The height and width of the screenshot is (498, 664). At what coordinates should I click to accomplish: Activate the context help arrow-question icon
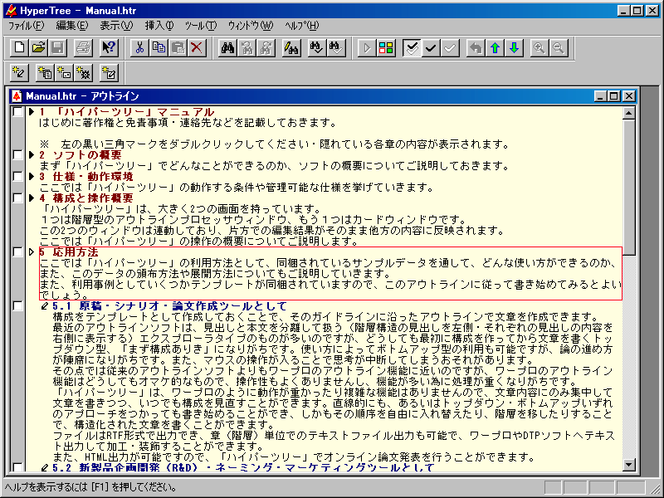point(109,48)
